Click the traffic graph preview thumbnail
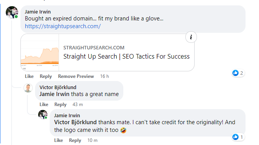The width and height of the screenshot is (259, 145). (40, 52)
